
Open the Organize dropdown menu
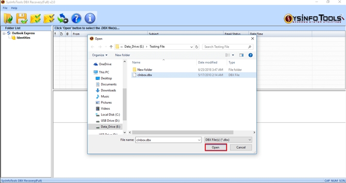click(100, 55)
